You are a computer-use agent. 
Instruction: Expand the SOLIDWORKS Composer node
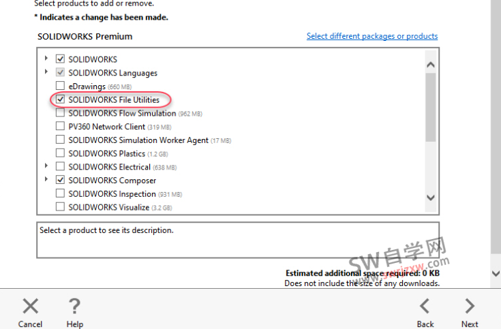(46, 179)
